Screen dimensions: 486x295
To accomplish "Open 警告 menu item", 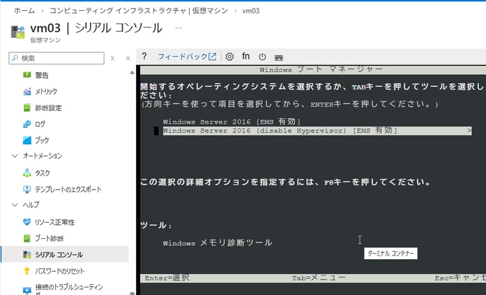I will [42, 75].
